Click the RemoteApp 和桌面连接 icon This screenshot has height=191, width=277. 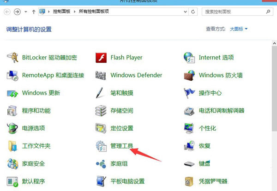(x=12, y=75)
